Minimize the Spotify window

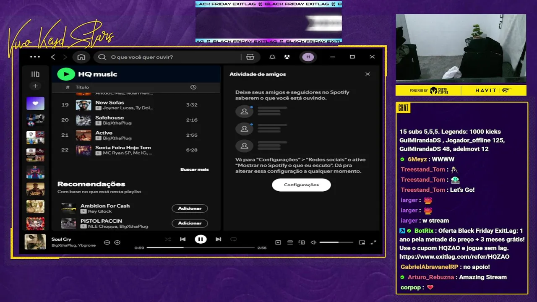tap(333, 57)
